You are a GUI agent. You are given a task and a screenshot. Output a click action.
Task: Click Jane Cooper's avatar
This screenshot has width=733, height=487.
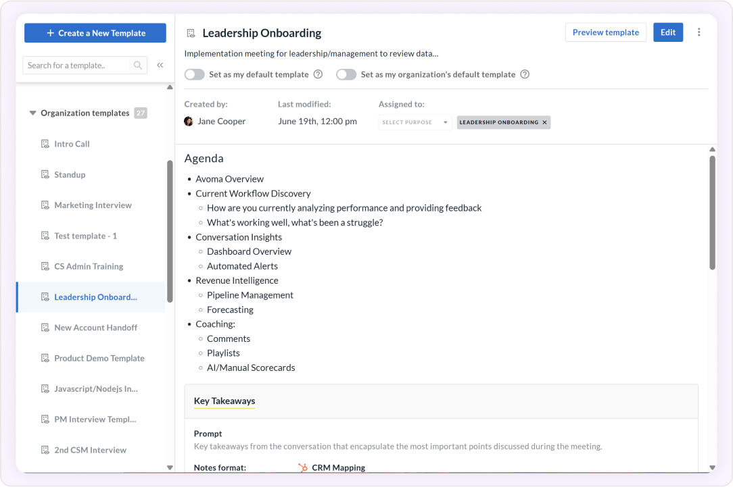coord(189,122)
